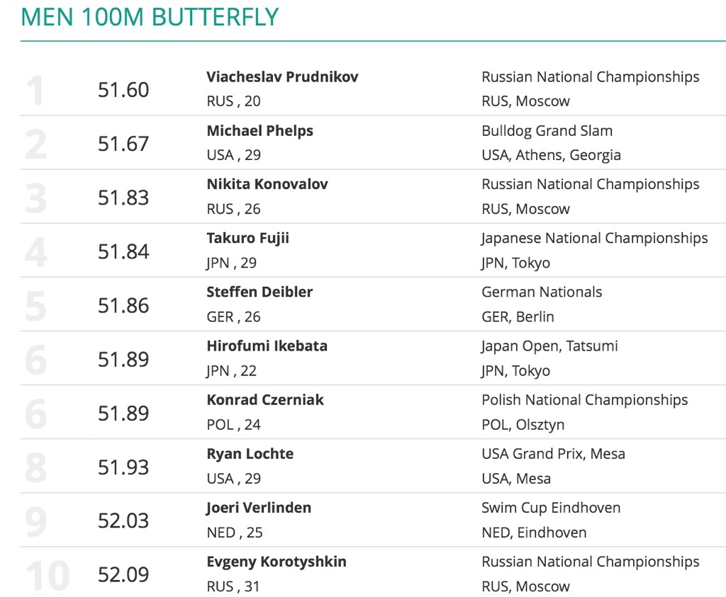Select the USA Grand Prix, Mesa meet
Viewport: 726px width, 597px height.
tap(553, 453)
